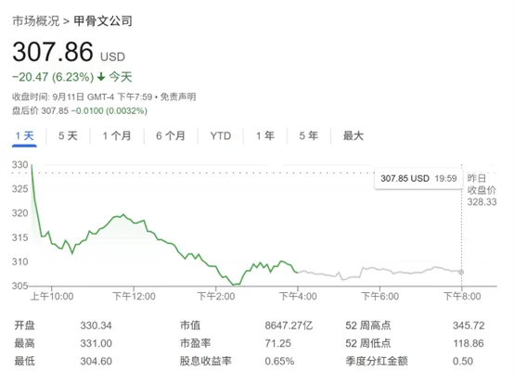Screen dimensions: 514x383
Task: Click the 甲骨文公司 company name
Action: pos(103,21)
